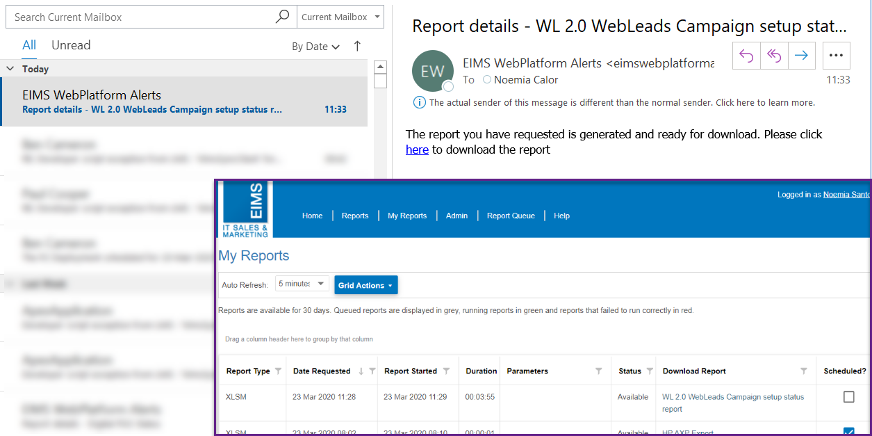Click the recipient Noemia Calor
This screenshot has width=872, height=436.
point(526,80)
